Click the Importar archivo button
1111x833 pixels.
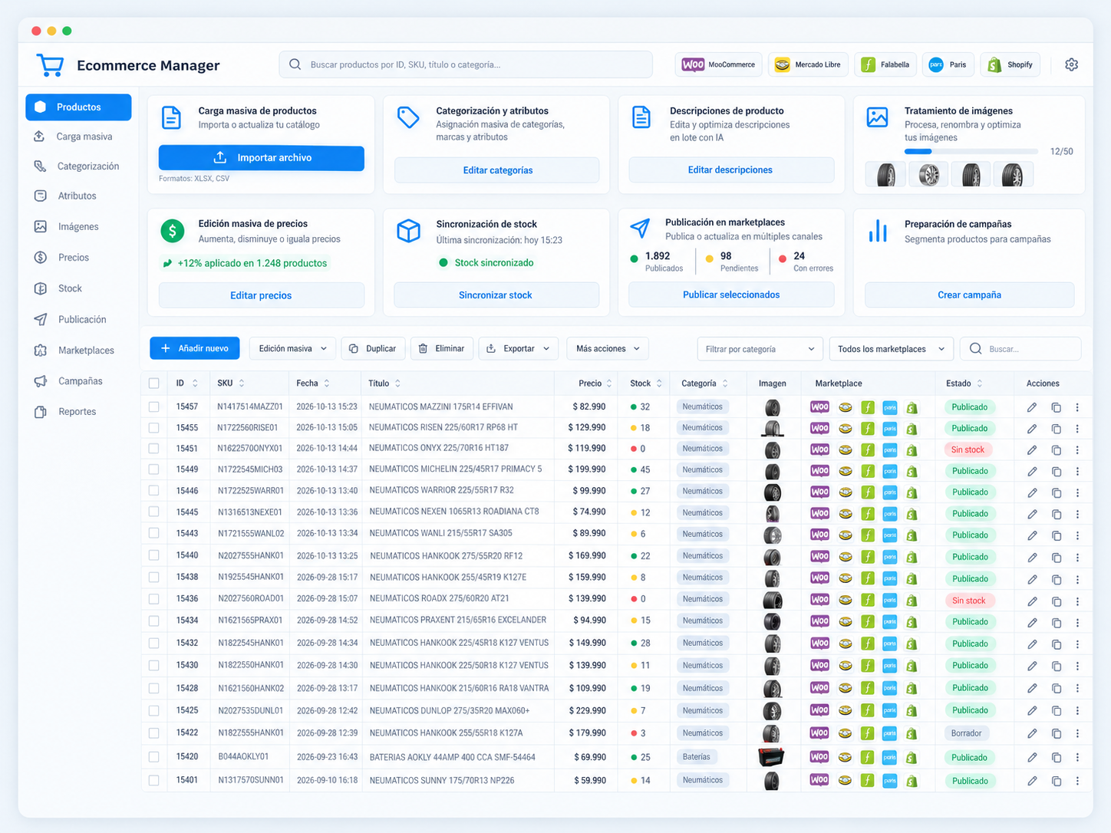tap(262, 157)
